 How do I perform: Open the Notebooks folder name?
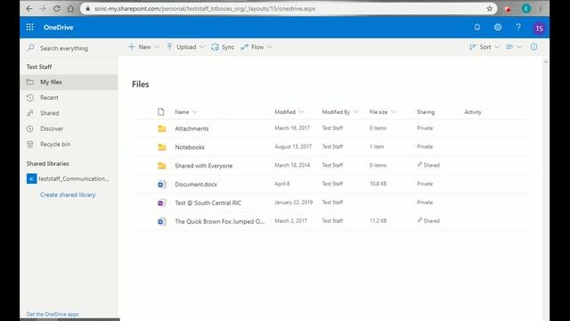click(190, 147)
